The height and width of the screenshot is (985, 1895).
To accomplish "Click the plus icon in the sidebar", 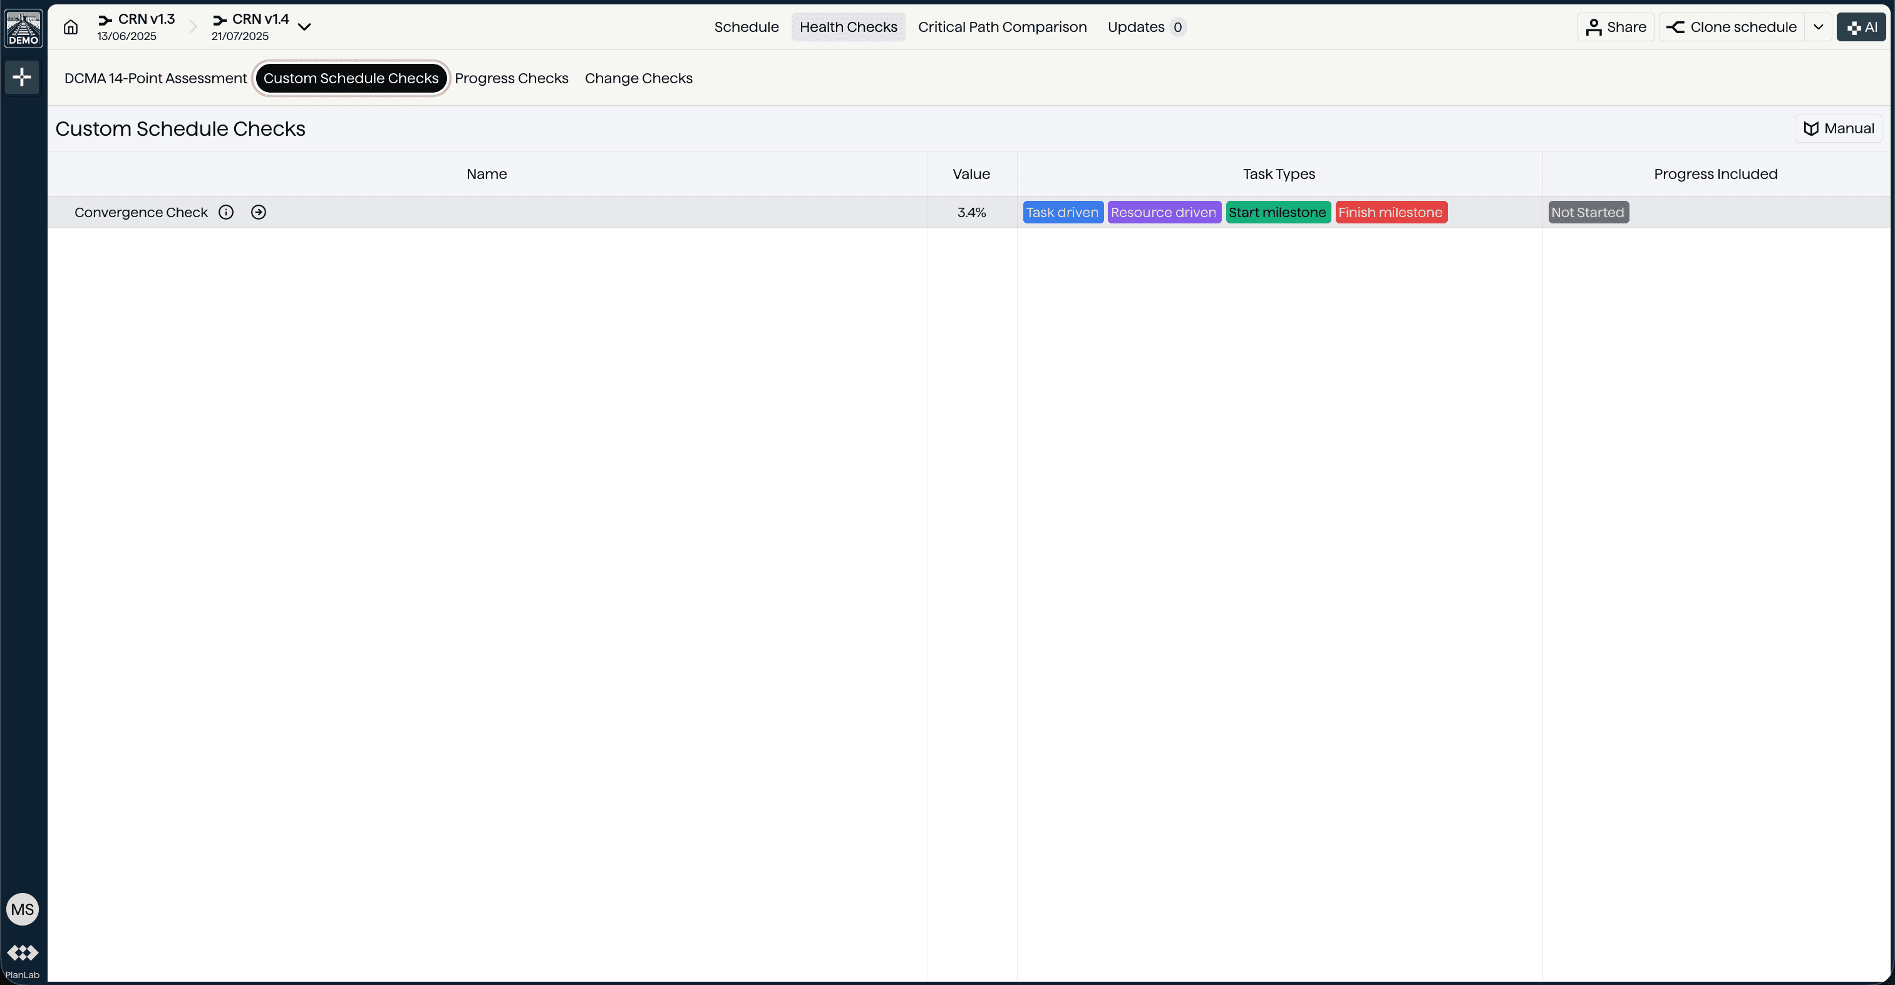I will tap(22, 76).
